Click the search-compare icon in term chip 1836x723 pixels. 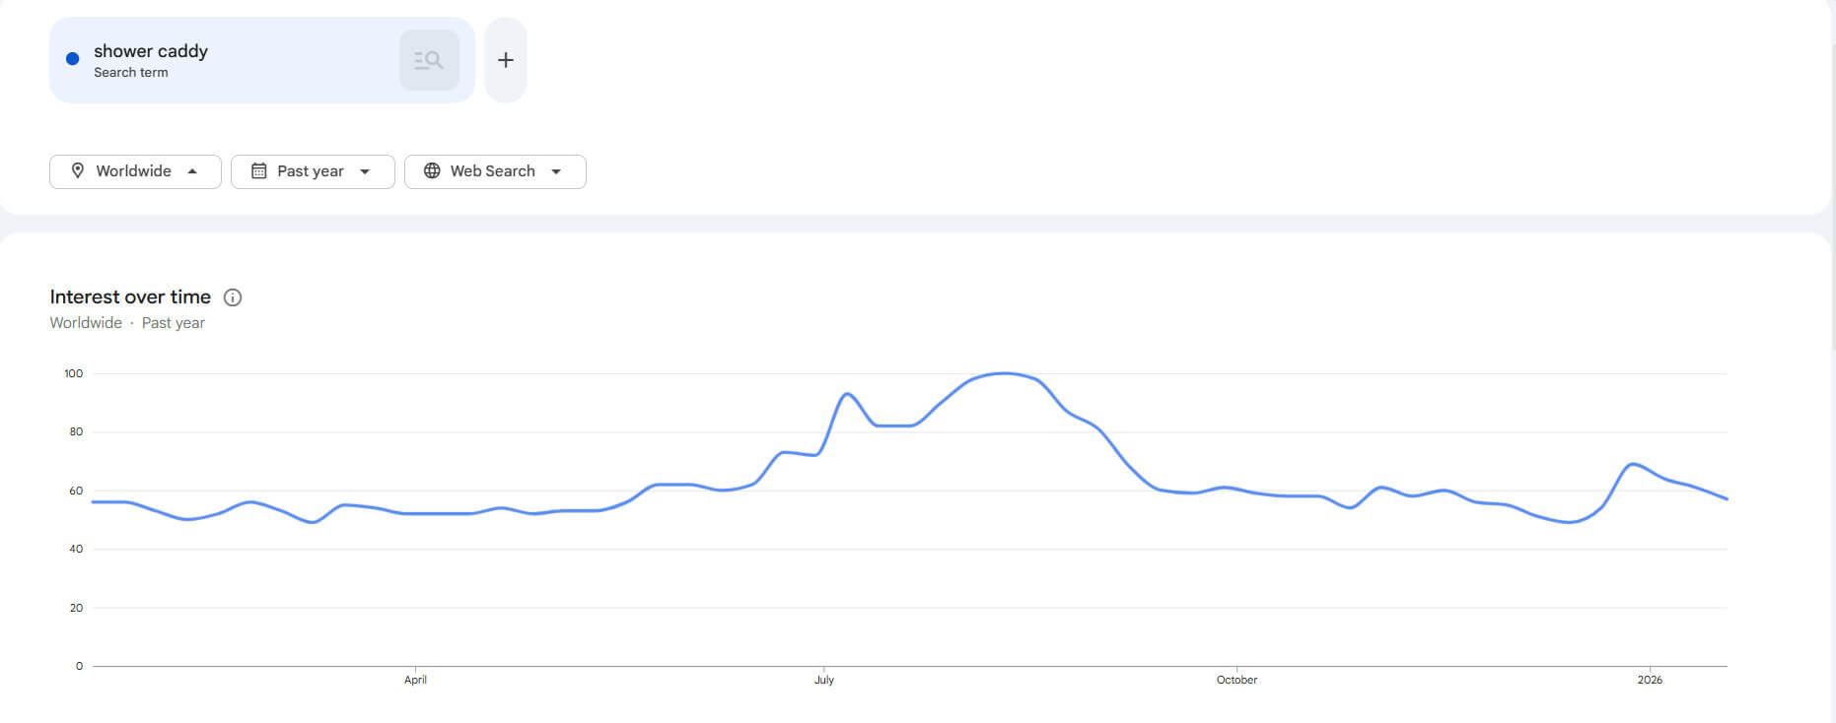point(429,60)
